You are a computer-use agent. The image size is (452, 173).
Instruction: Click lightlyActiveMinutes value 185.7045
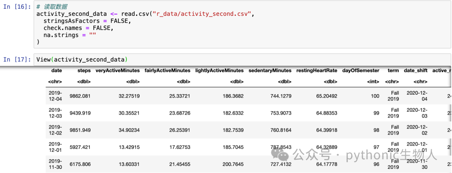233,147
